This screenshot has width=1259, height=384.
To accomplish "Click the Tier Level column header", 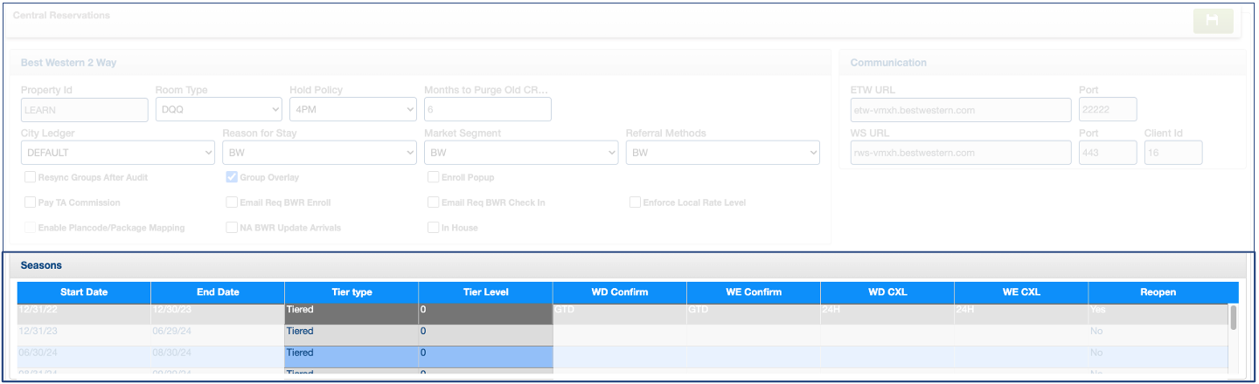I will pos(485,292).
